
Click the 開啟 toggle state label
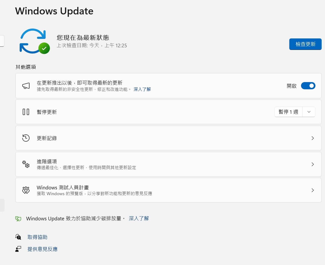tap(292, 86)
